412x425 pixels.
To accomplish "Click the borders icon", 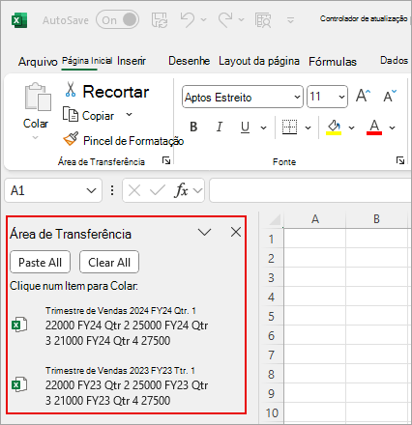I will (x=289, y=127).
